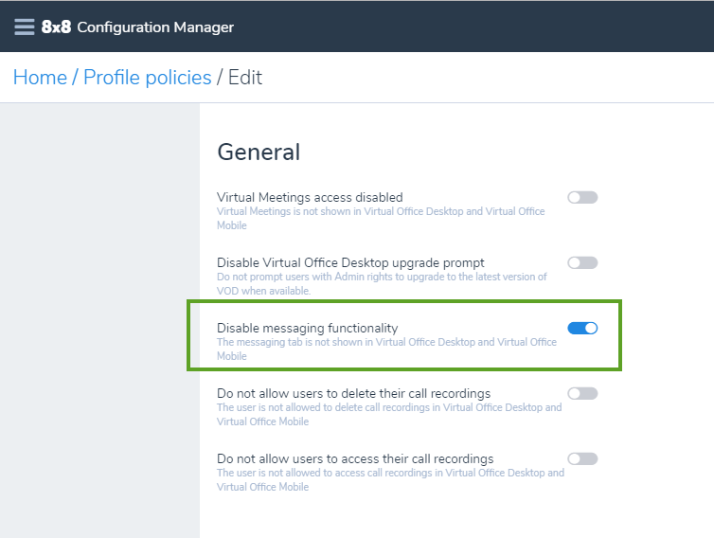Click the empty left sidebar panel
This screenshot has height=538, width=714.
click(99, 321)
